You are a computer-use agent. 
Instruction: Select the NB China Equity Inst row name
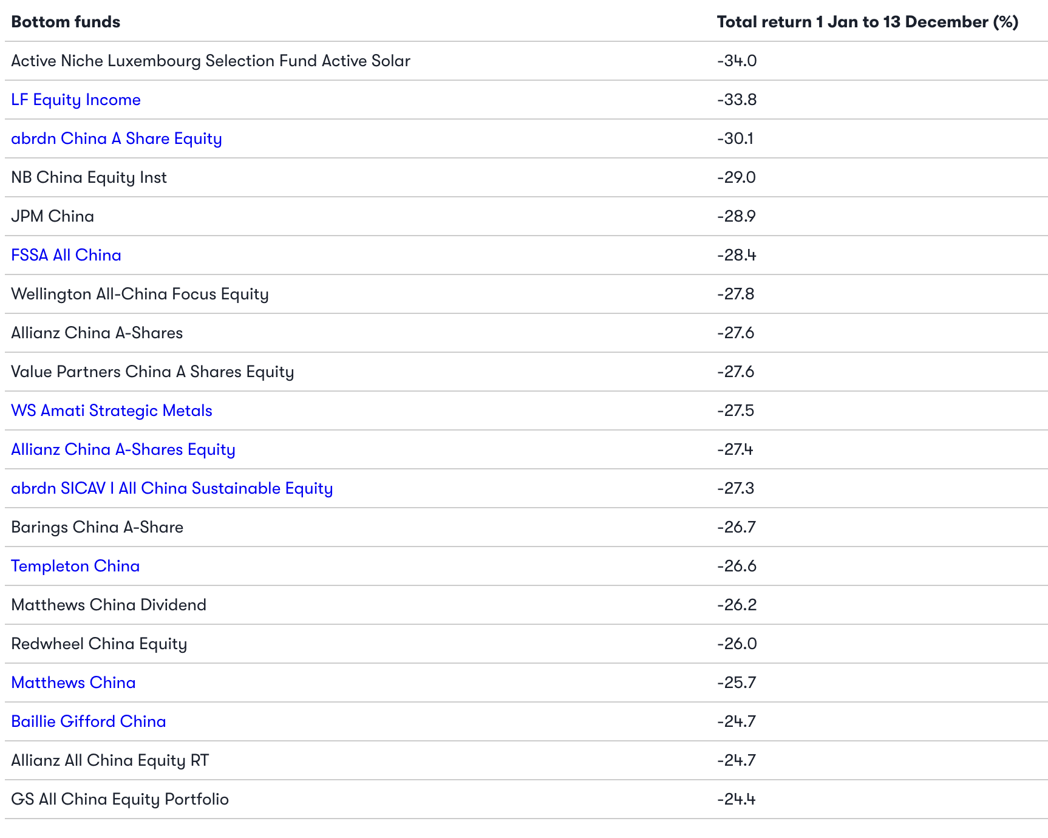[x=89, y=177]
